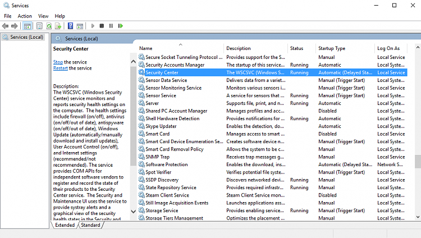Viewport: 421px width, 238px height.
Task: Select the SSDP Discovery service
Action: click(x=272, y=180)
